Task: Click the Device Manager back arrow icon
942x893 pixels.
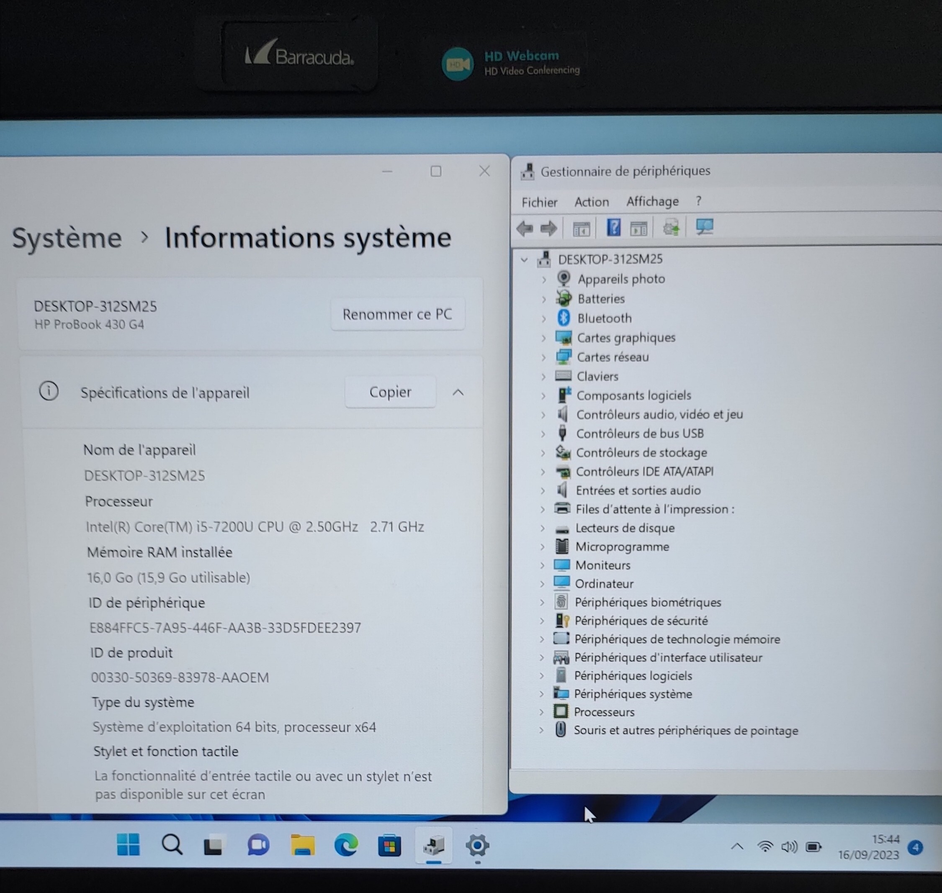Action: 525,229
